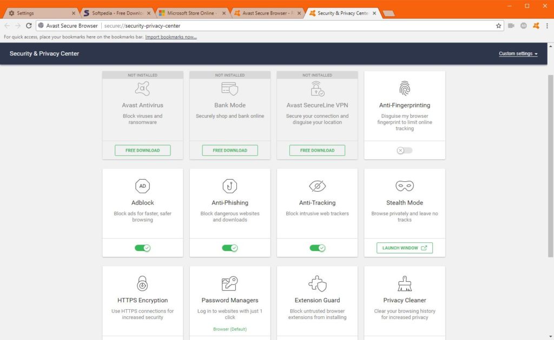This screenshot has width=554, height=340.
Task: Click the adblock extension toolbar icon
Action: click(x=524, y=26)
